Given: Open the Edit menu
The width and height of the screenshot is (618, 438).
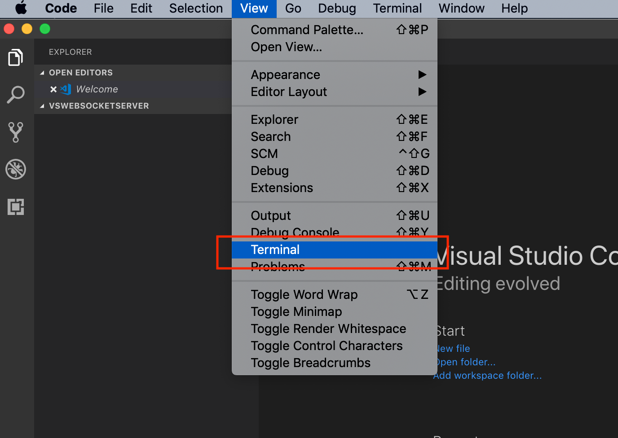Looking at the screenshot, I should [x=141, y=9].
